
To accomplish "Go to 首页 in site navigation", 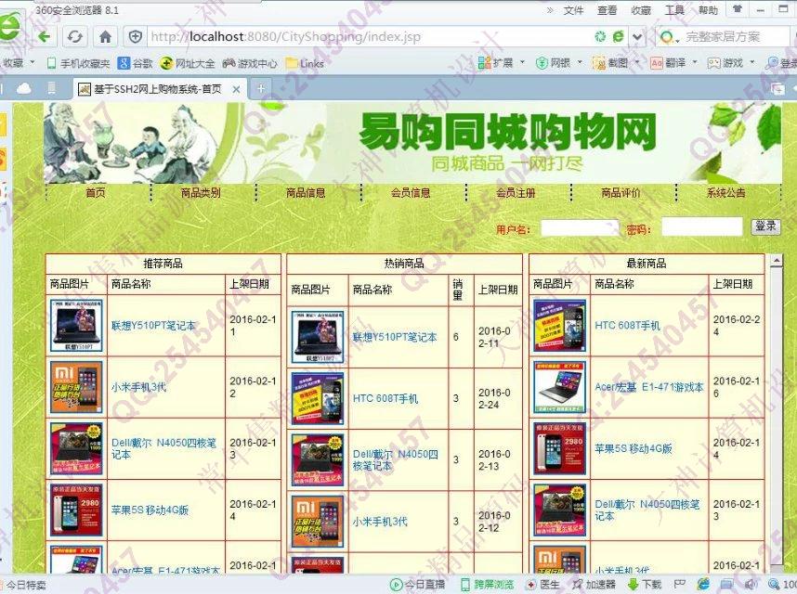I will pyautogui.click(x=95, y=192).
